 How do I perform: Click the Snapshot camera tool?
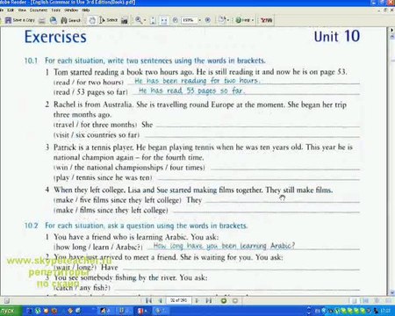click(x=125, y=20)
